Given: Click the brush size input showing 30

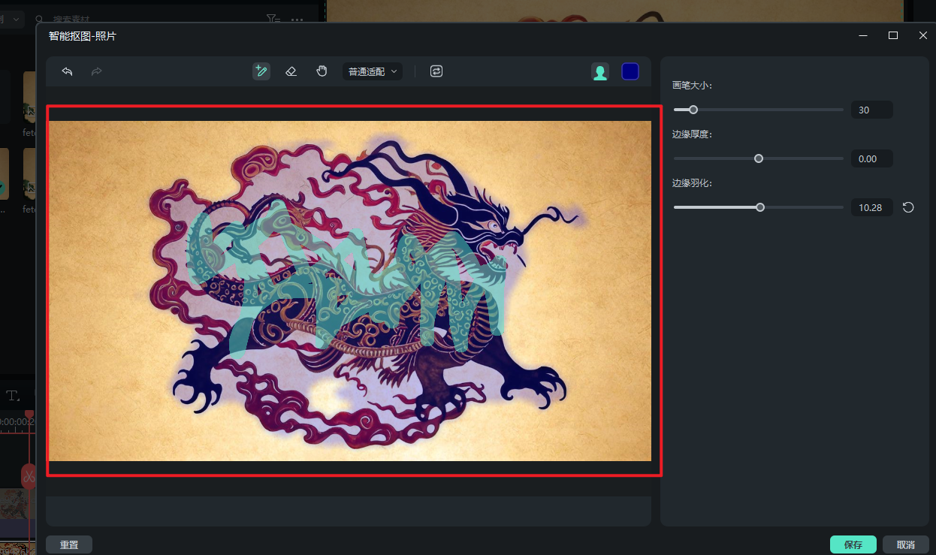Looking at the screenshot, I should [x=871, y=110].
